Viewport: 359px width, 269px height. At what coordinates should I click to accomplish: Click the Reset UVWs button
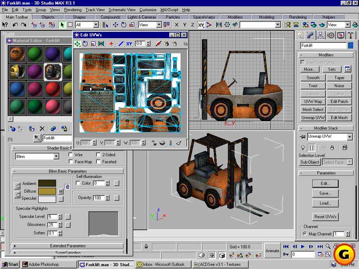click(325, 217)
